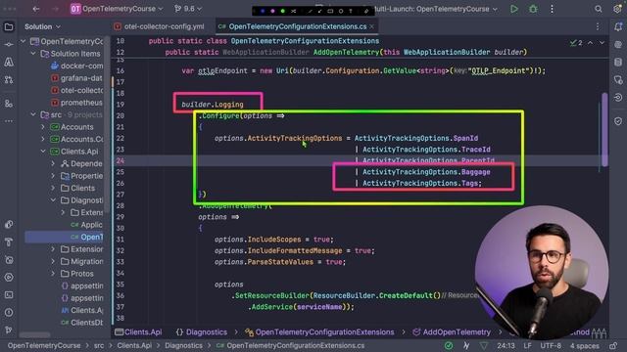
Task: Open the Build (hammer) tool window
Action: click(x=9, y=242)
